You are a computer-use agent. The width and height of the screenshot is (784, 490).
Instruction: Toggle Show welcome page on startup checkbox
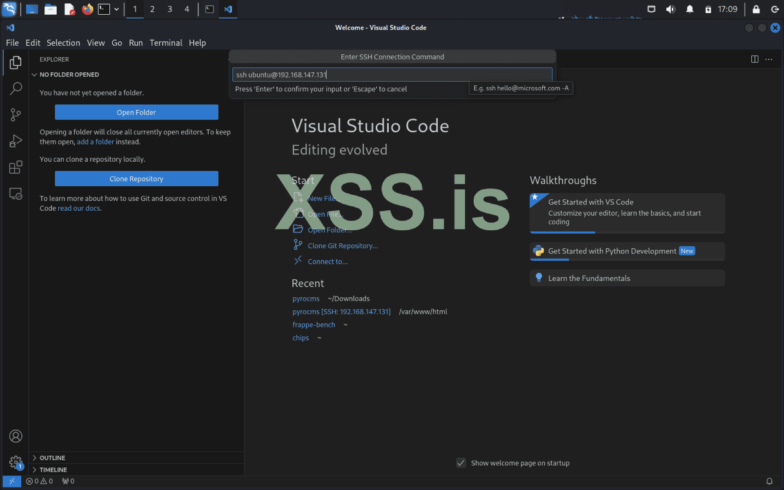tap(461, 463)
